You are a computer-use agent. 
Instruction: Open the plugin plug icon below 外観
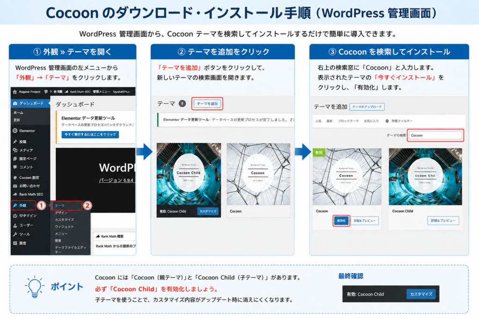(15, 216)
